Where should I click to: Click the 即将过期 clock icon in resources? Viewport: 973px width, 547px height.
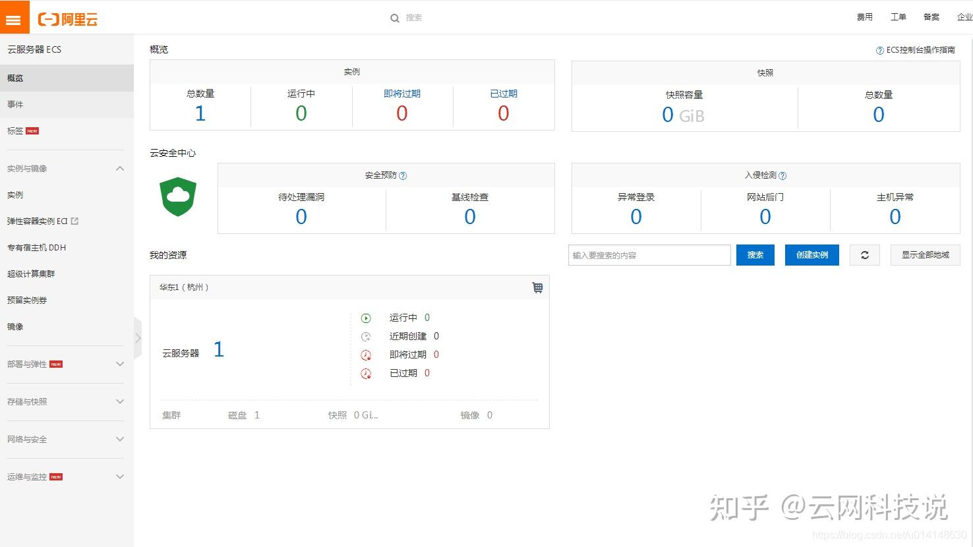[366, 355]
